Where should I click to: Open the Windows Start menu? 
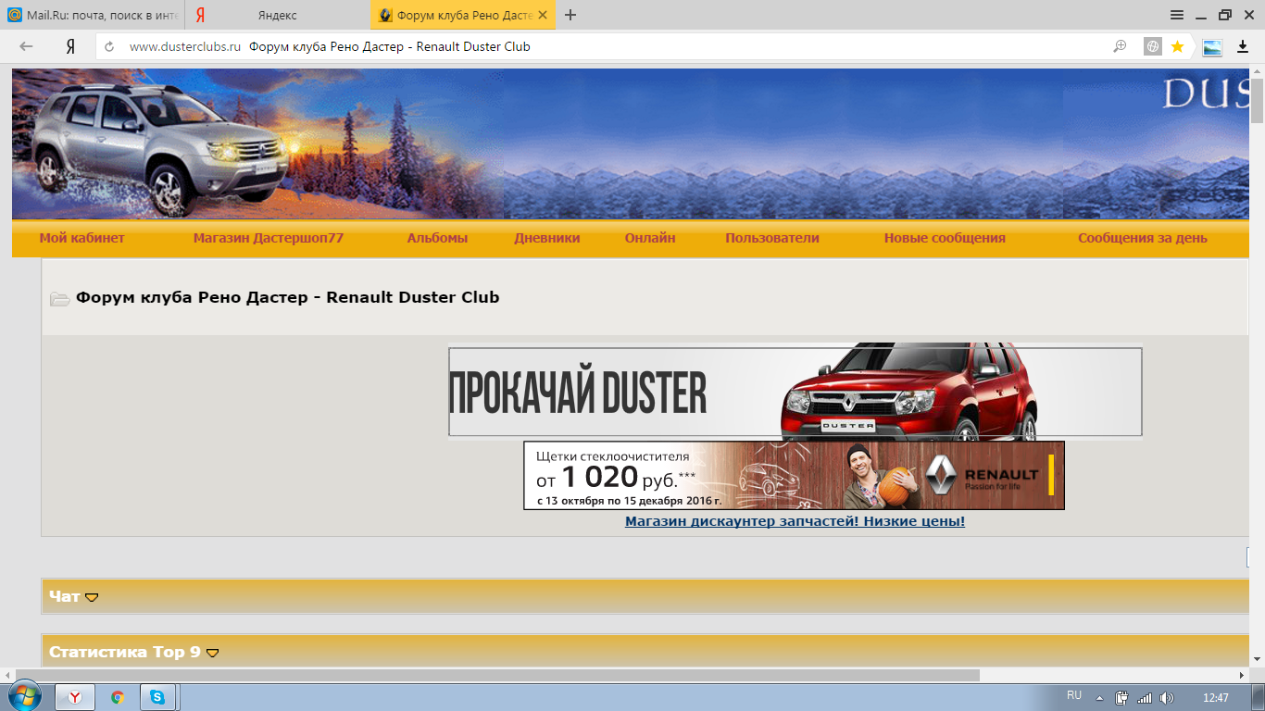point(24,696)
